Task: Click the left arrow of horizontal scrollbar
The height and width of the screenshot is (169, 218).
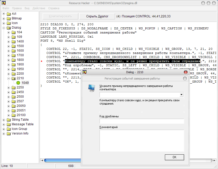Action: tap(42, 160)
